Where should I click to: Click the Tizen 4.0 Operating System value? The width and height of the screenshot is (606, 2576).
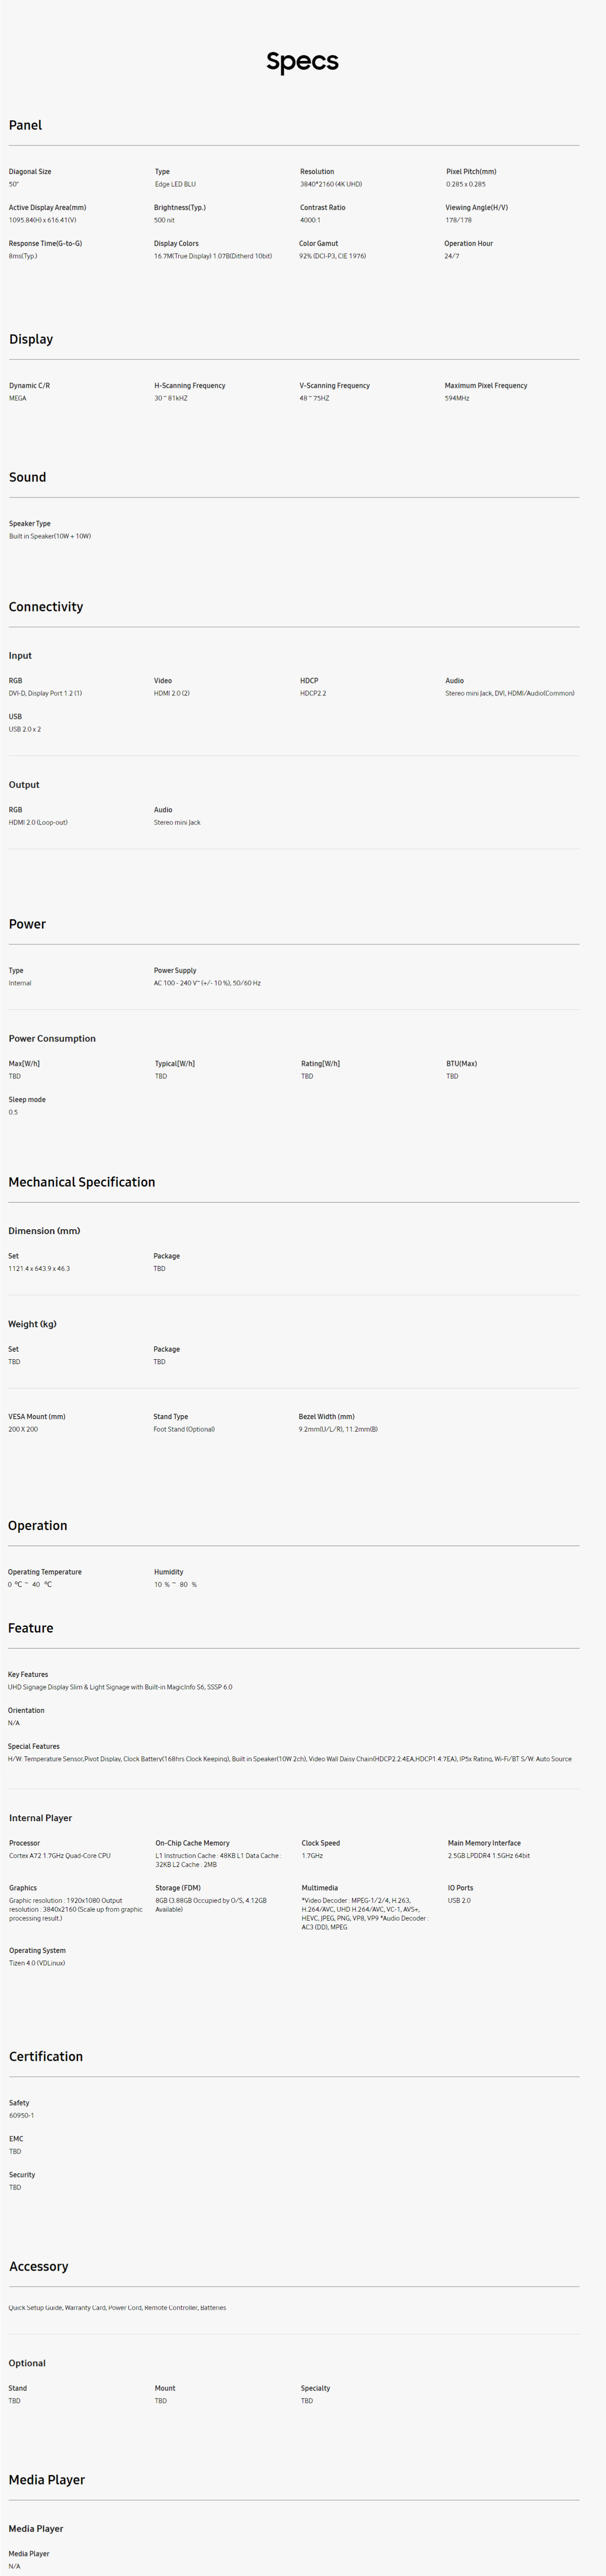click(x=37, y=1963)
